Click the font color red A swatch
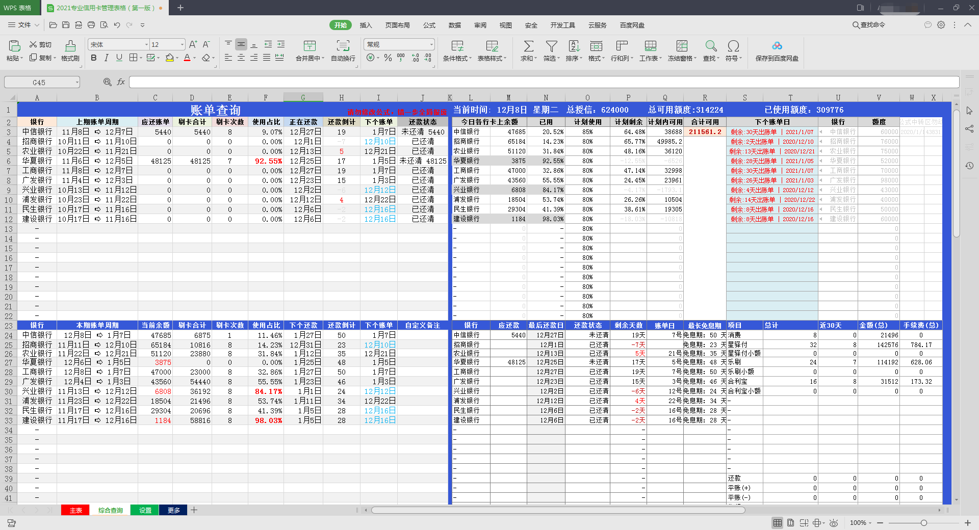979x530 pixels. (187, 58)
